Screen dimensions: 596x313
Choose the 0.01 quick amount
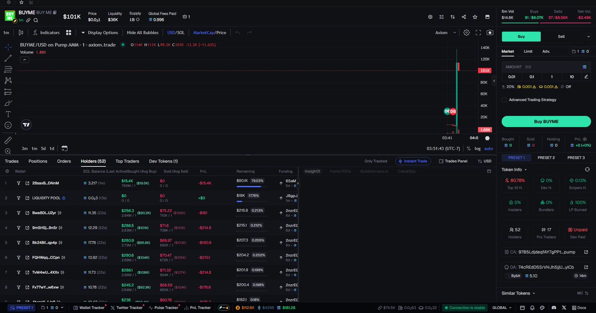pos(512,76)
